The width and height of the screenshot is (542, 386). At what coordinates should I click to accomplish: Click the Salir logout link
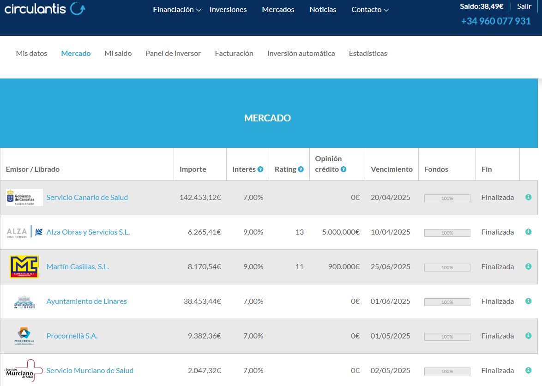(x=524, y=6)
